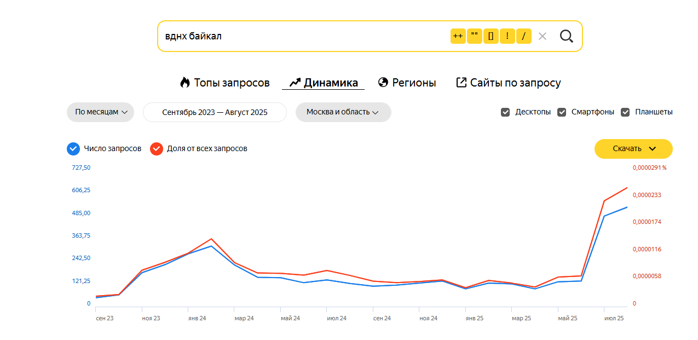Viewport: 698px width, 340px height.
Task: Clear the search query with the X icon
Action: point(542,36)
